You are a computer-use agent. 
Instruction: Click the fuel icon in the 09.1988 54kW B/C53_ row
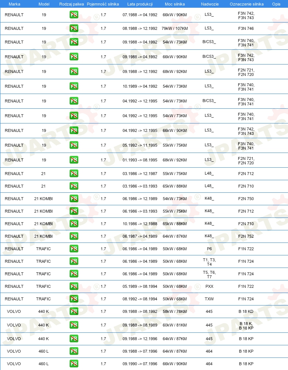click(x=74, y=42)
